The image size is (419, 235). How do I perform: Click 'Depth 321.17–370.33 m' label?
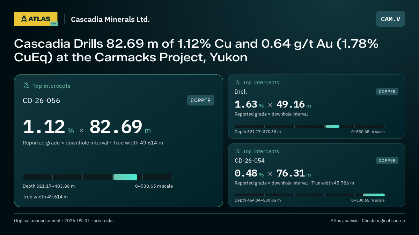tap(258, 132)
